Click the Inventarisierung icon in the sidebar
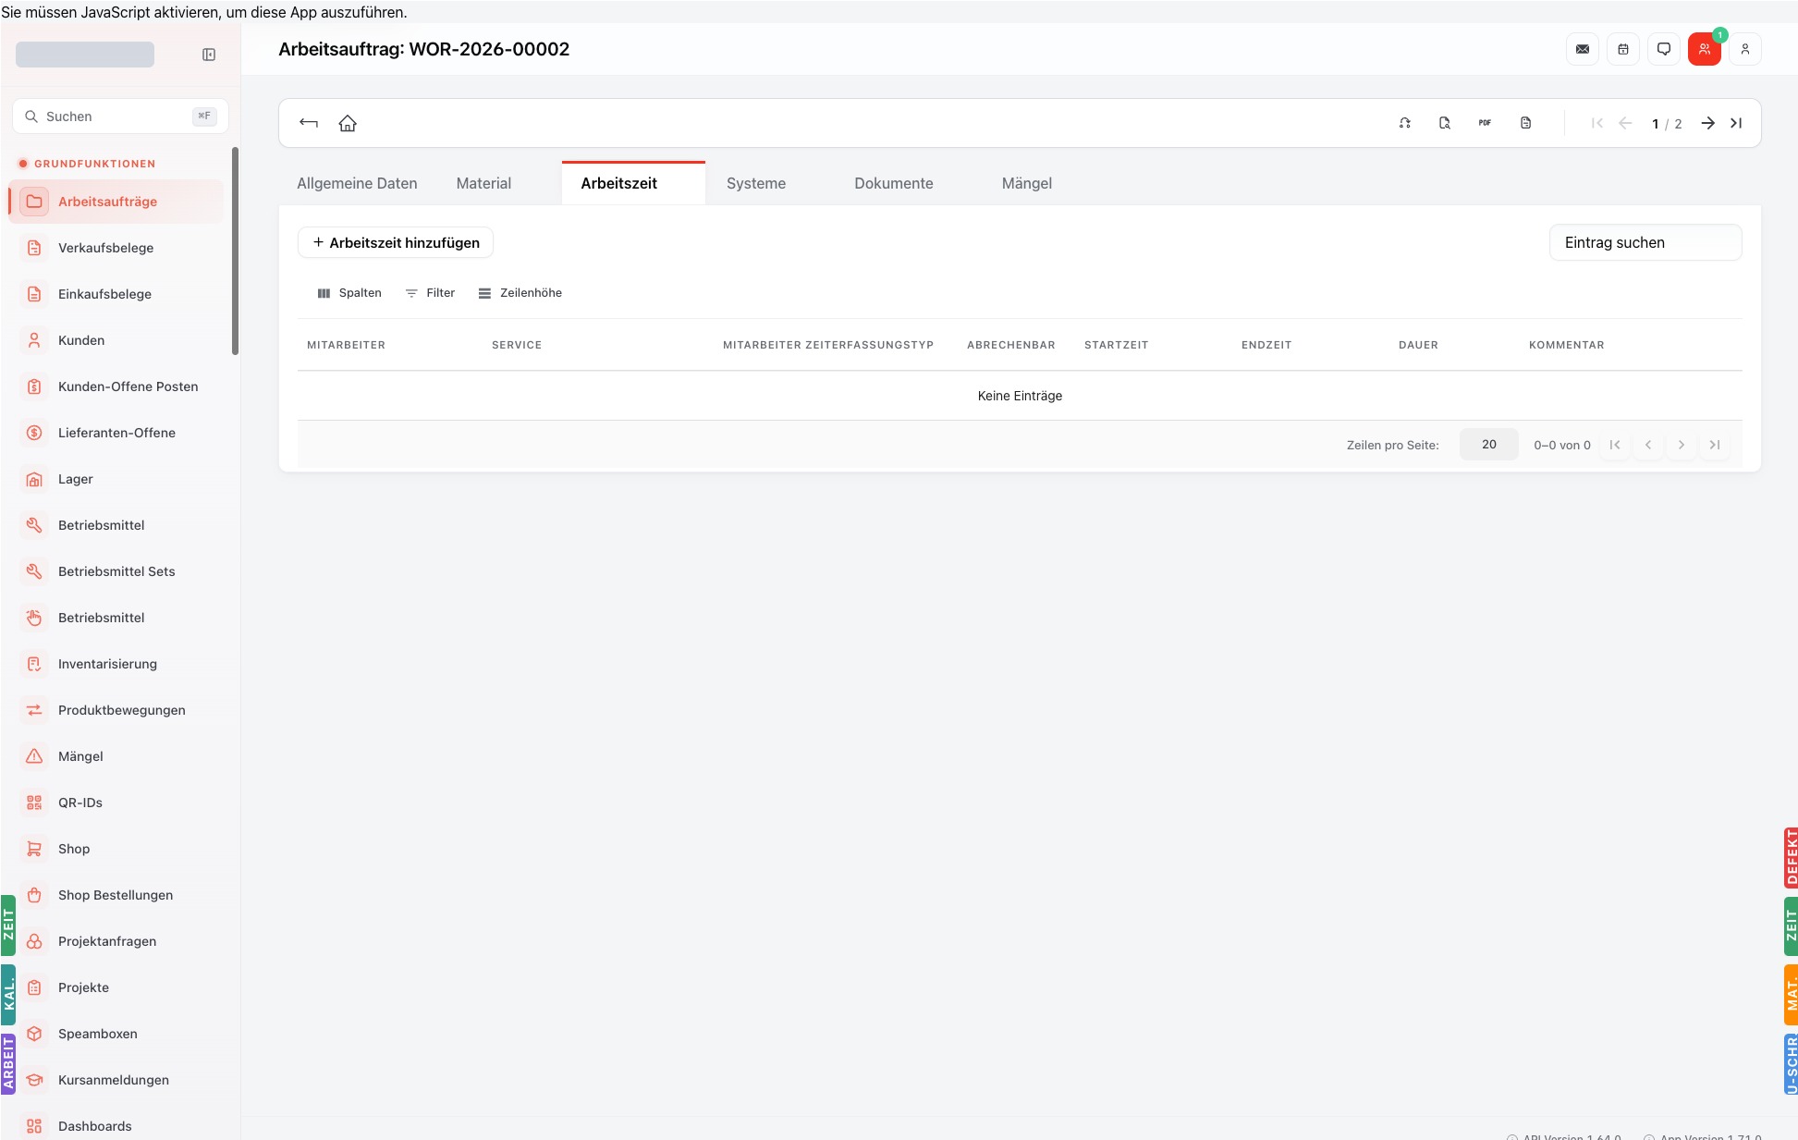Screen dimensions: 1798x1140 (34, 664)
